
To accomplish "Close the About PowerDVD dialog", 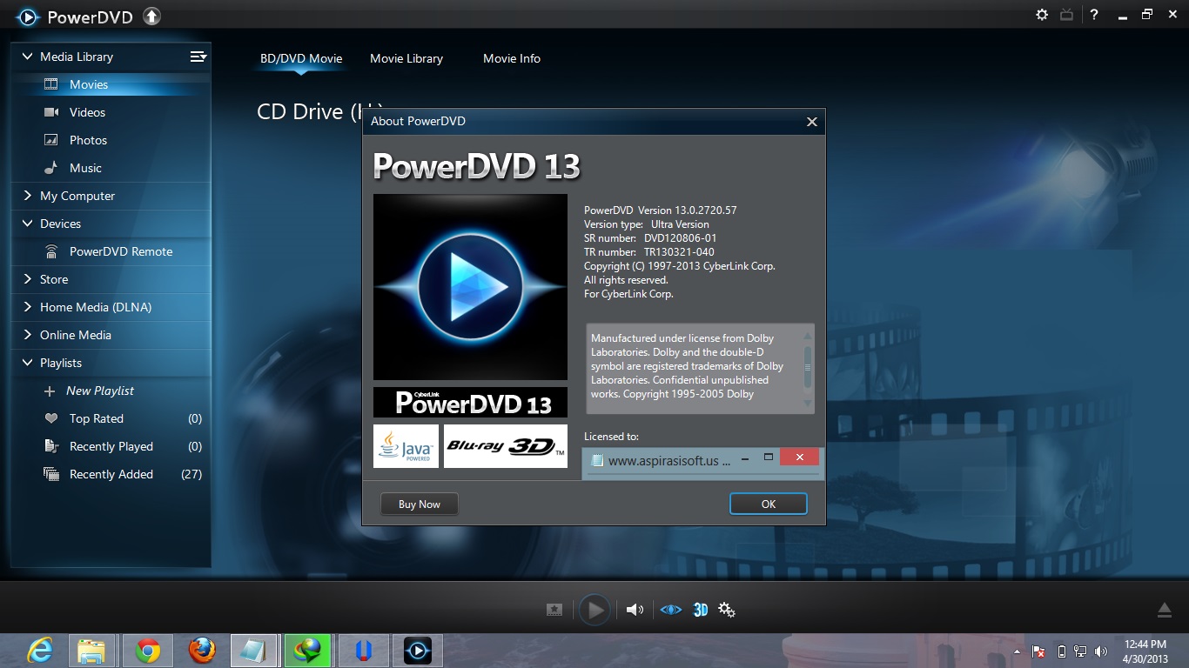I will click(812, 122).
